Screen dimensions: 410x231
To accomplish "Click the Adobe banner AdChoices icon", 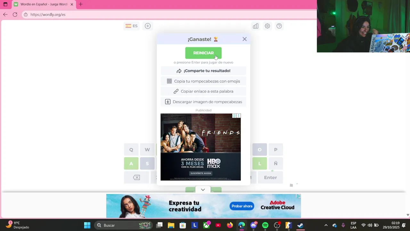I will tap(298, 196).
